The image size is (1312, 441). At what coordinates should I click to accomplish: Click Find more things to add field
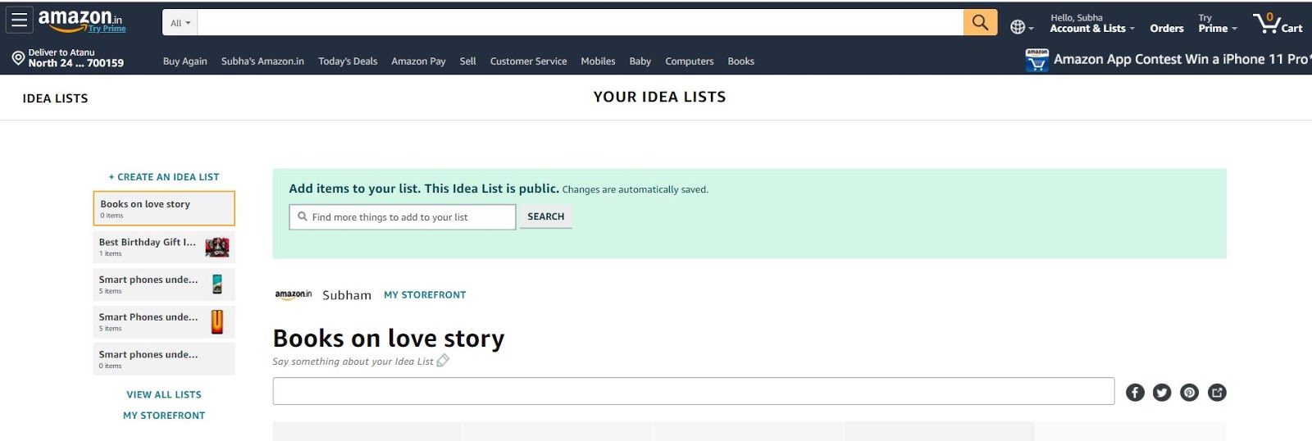click(x=403, y=217)
